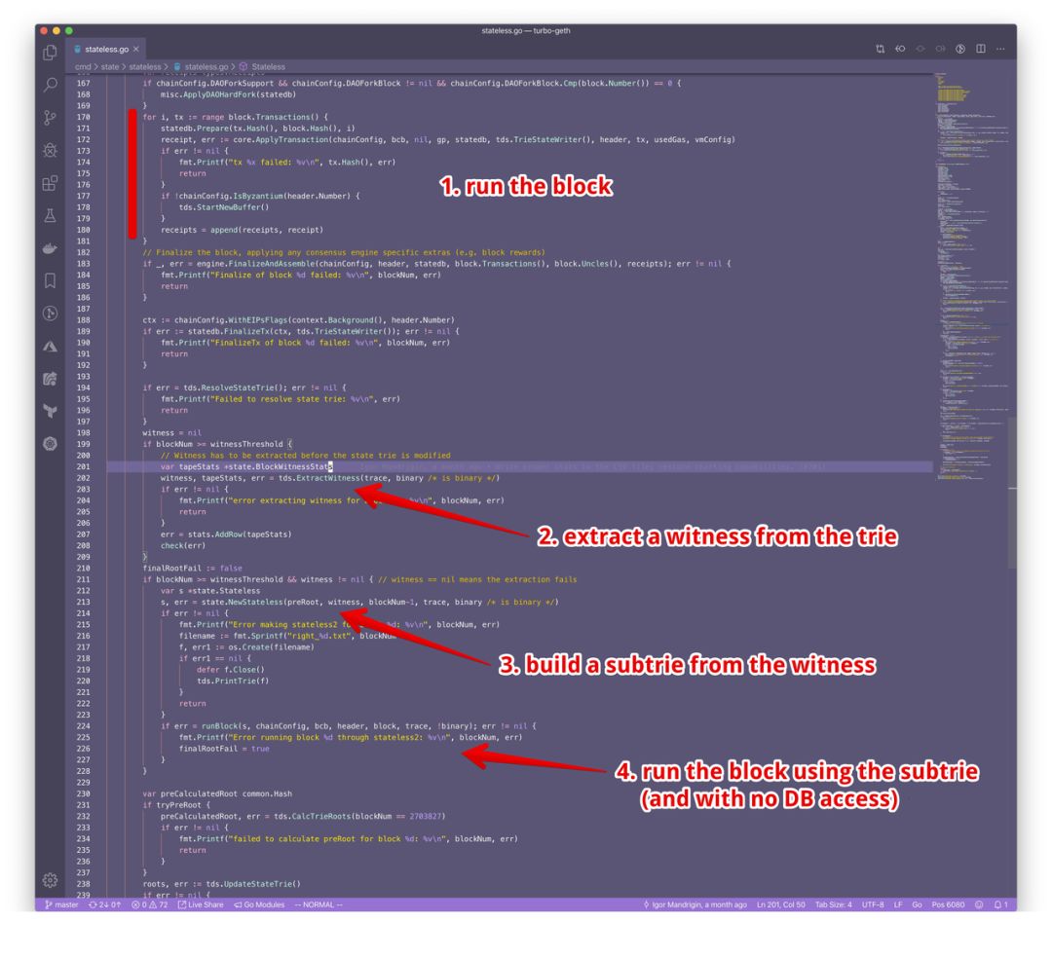This screenshot has height=958, width=1052.
Task: Click line number 224 in gutter
Action: click(83, 726)
